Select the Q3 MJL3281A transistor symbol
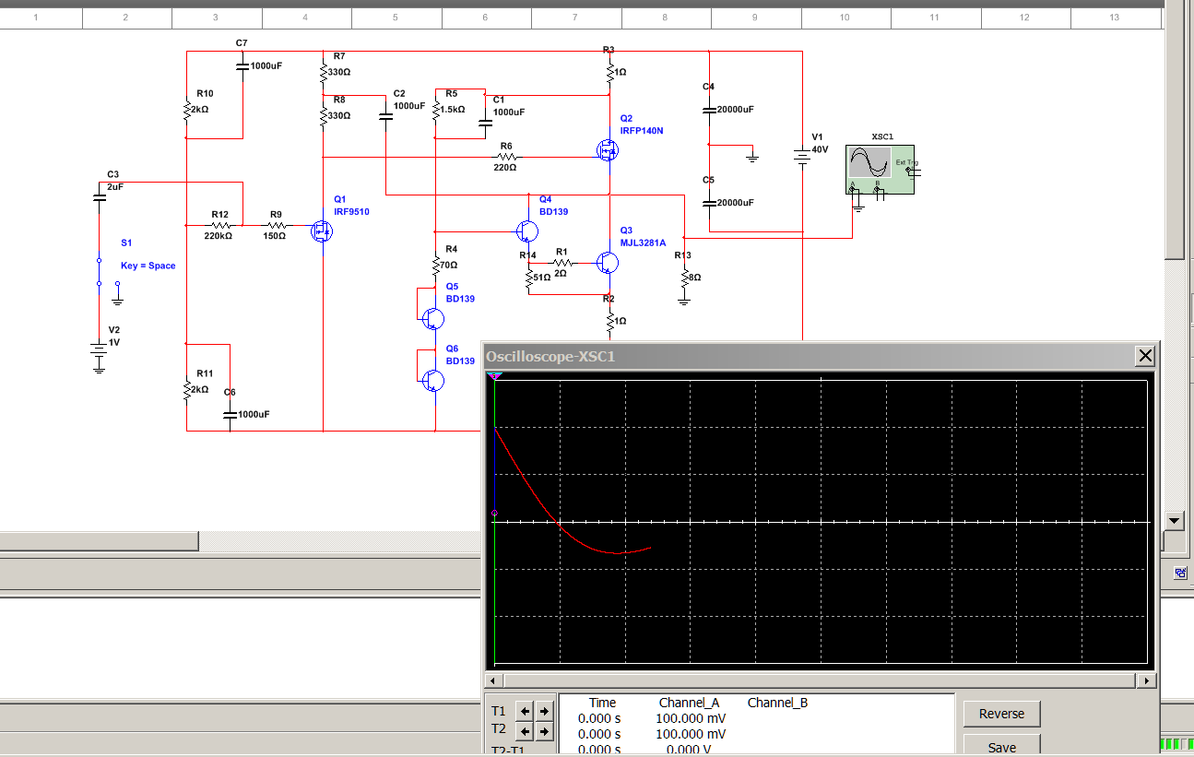 pos(607,263)
